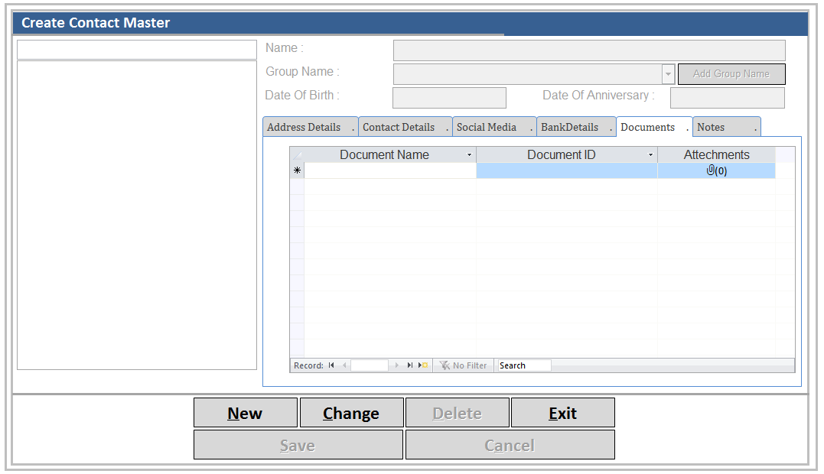Image resolution: width=824 pixels, height=474 pixels.
Task: Open Document ID column filter arrow
Action: [650, 155]
